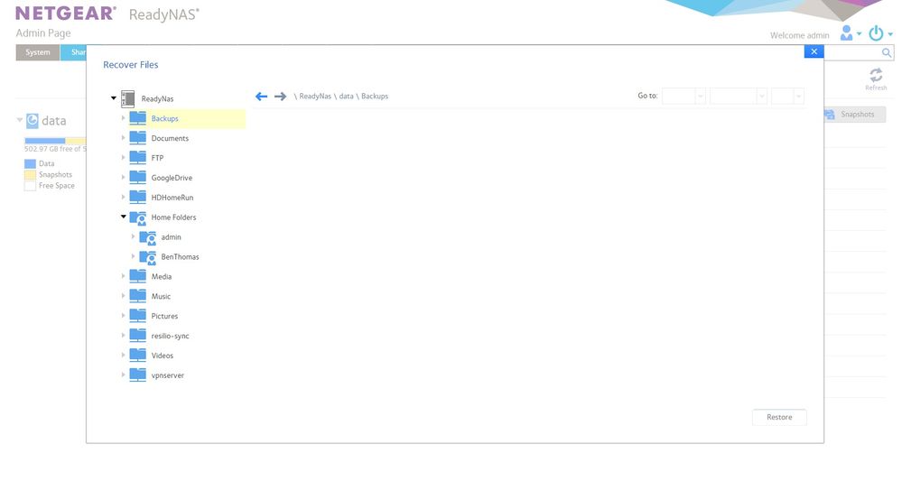Open the middle Go to dropdown
The image size is (902, 481).
pyautogui.click(x=738, y=96)
